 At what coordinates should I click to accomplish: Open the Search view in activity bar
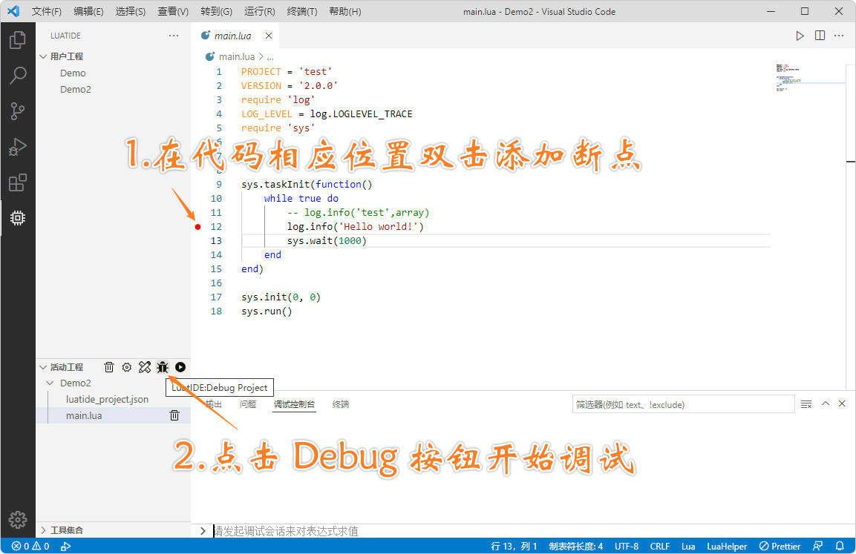click(x=18, y=75)
